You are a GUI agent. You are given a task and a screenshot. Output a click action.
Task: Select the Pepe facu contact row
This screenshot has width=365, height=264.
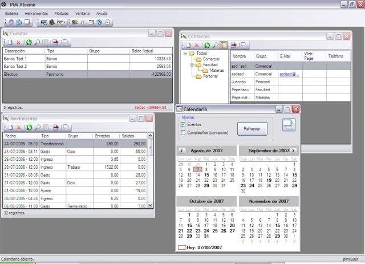(x=290, y=90)
